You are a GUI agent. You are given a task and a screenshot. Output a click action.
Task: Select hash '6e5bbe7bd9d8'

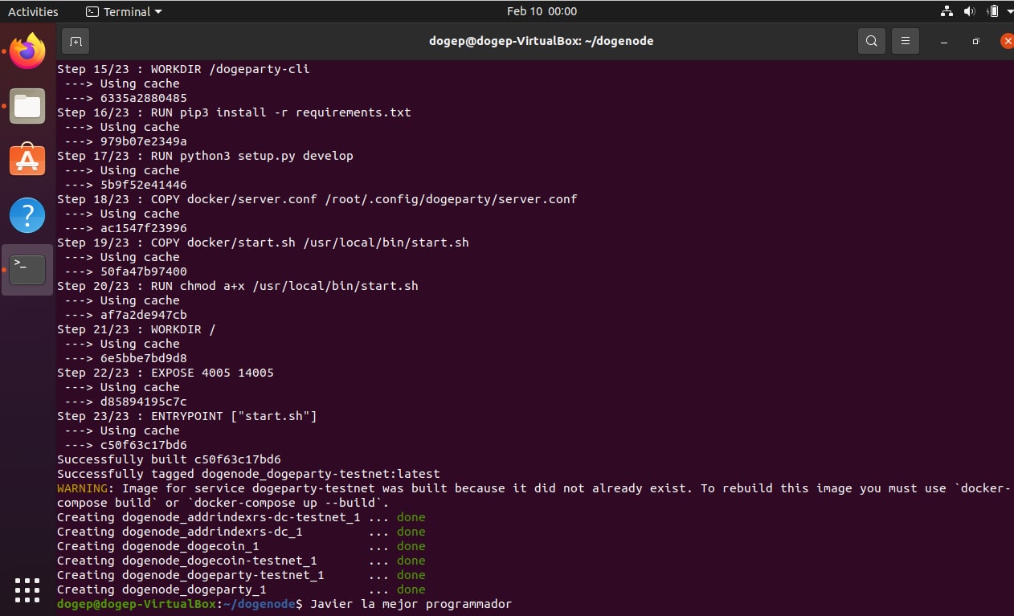[x=144, y=358]
